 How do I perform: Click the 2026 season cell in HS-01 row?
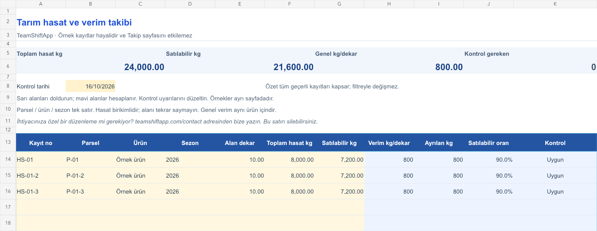click(x=190, y=160)
